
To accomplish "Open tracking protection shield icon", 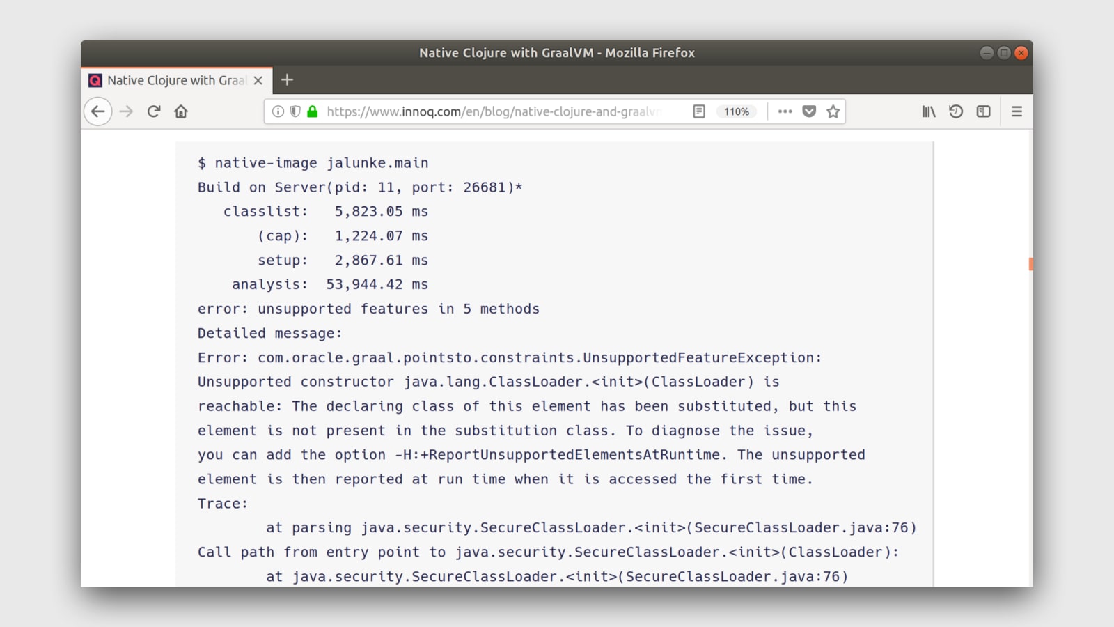I will (295, 111).
